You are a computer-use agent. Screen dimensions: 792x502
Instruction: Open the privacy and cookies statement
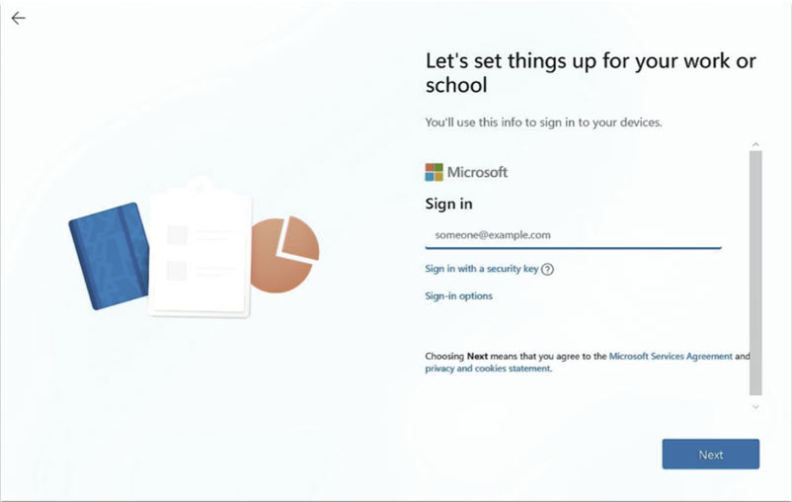[x=488, y=369]
